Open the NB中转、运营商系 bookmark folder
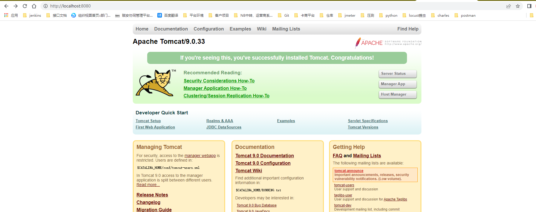Image resolution: width=536 pixels, height=212 pixels. pos(253,15)
